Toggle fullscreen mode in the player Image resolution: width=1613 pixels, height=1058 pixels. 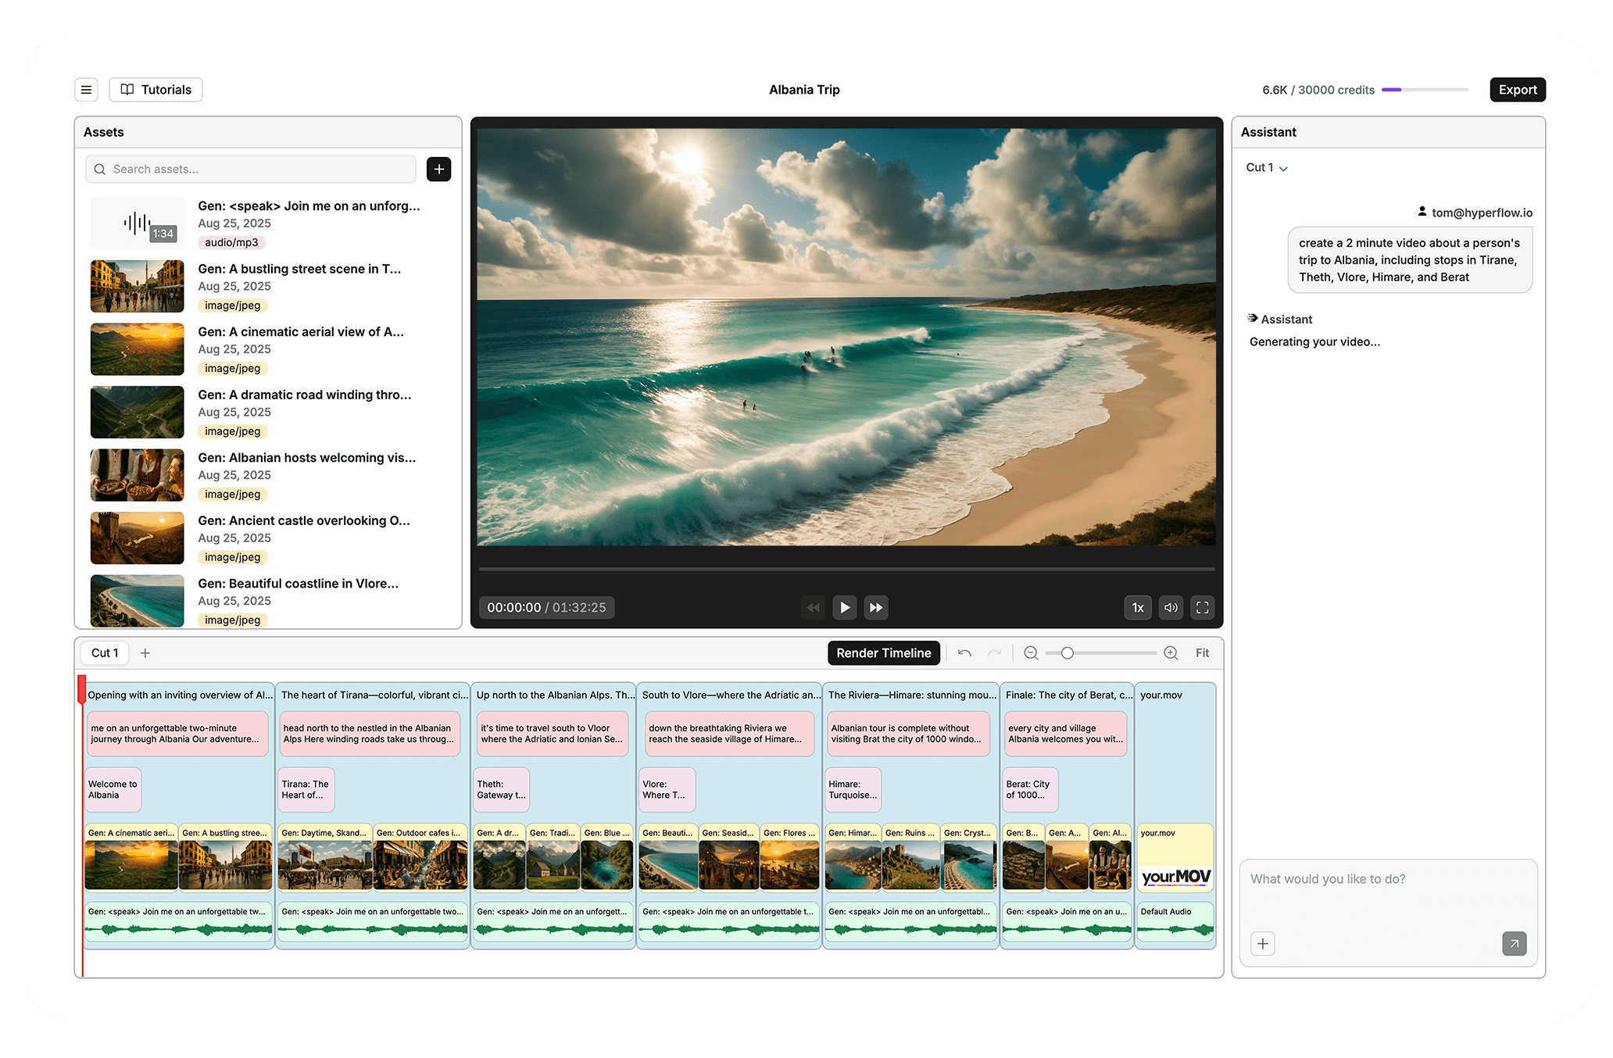click(1203, 607)
